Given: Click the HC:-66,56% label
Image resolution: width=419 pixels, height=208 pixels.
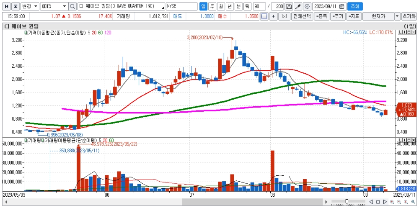Looking at the screenshot, I should point(355,33).
